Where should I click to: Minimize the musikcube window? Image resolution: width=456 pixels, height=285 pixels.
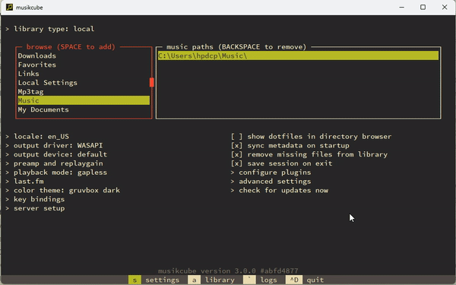pyautogui.click(x=401, y=8)
